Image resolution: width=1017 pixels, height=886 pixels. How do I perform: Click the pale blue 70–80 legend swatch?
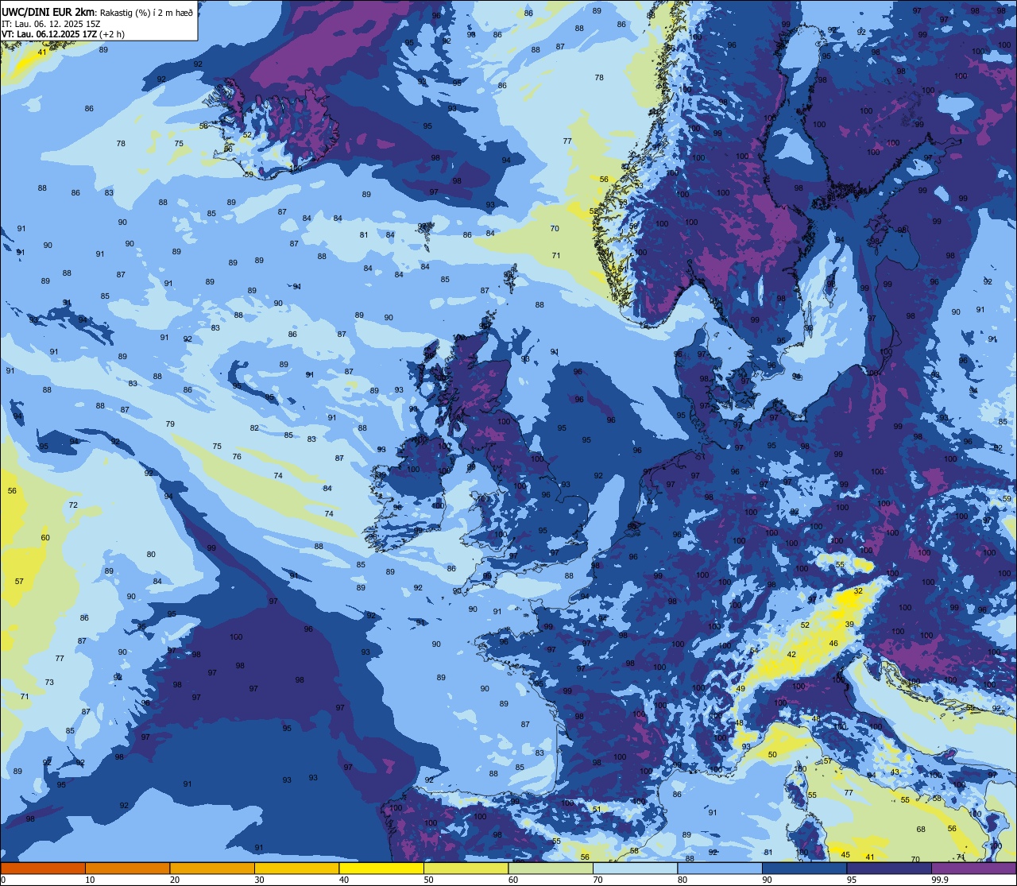click(635, 868)
